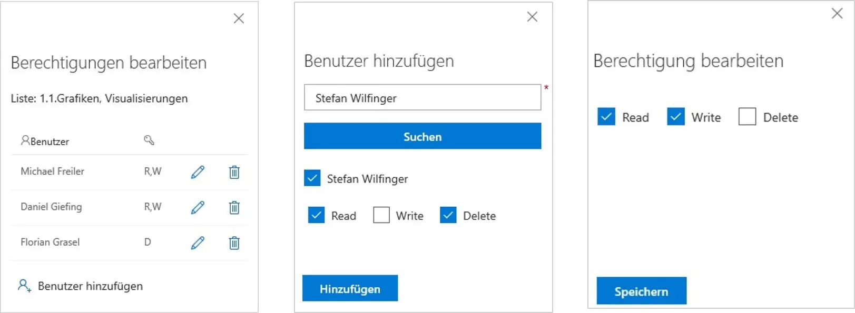This screenshot has height=313, width=855.
Task: Select the Michael Freiler user name
Action: coord(52,171)
